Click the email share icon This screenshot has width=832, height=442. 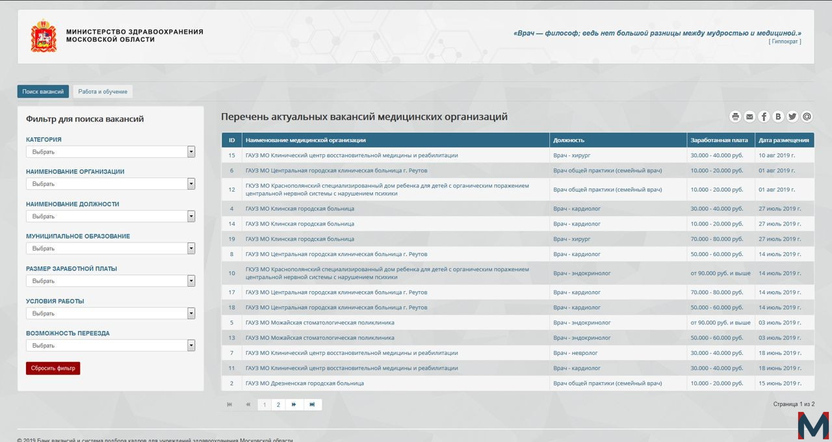coord(749,116)
